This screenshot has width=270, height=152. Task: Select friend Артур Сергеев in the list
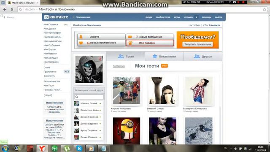(x=88, y=130)
